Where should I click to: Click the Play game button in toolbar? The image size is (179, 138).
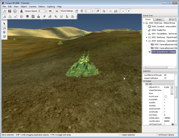(15, 11)
